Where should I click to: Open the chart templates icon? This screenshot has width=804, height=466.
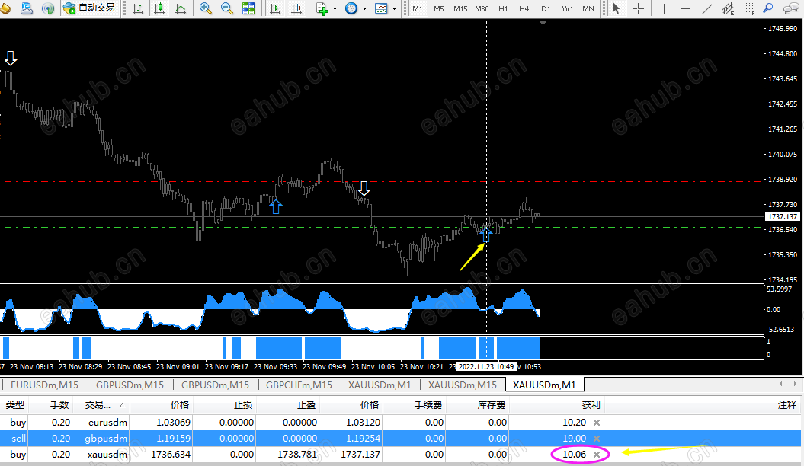381,8
